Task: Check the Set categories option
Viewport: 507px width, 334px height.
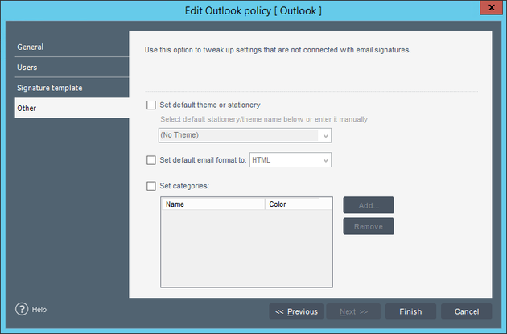Action: coord(151,186)
